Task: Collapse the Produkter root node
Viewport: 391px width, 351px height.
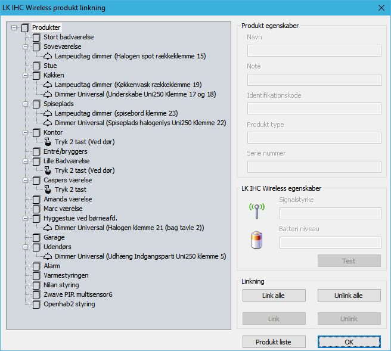Action: coord(14,27)
